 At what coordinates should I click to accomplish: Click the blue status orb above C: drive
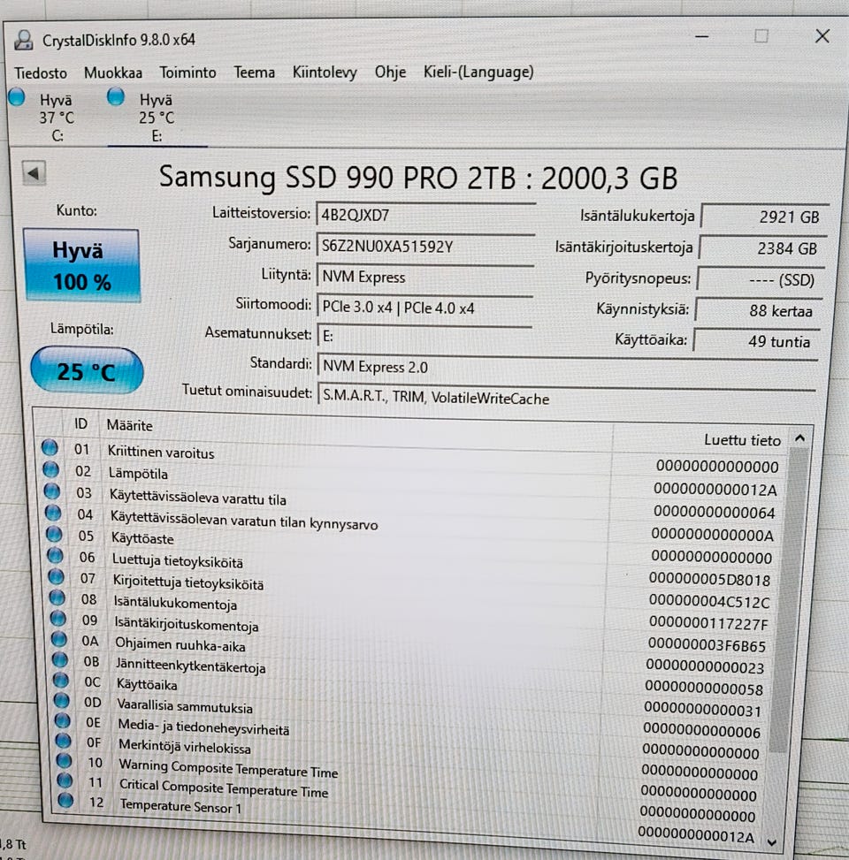[17, 97]
